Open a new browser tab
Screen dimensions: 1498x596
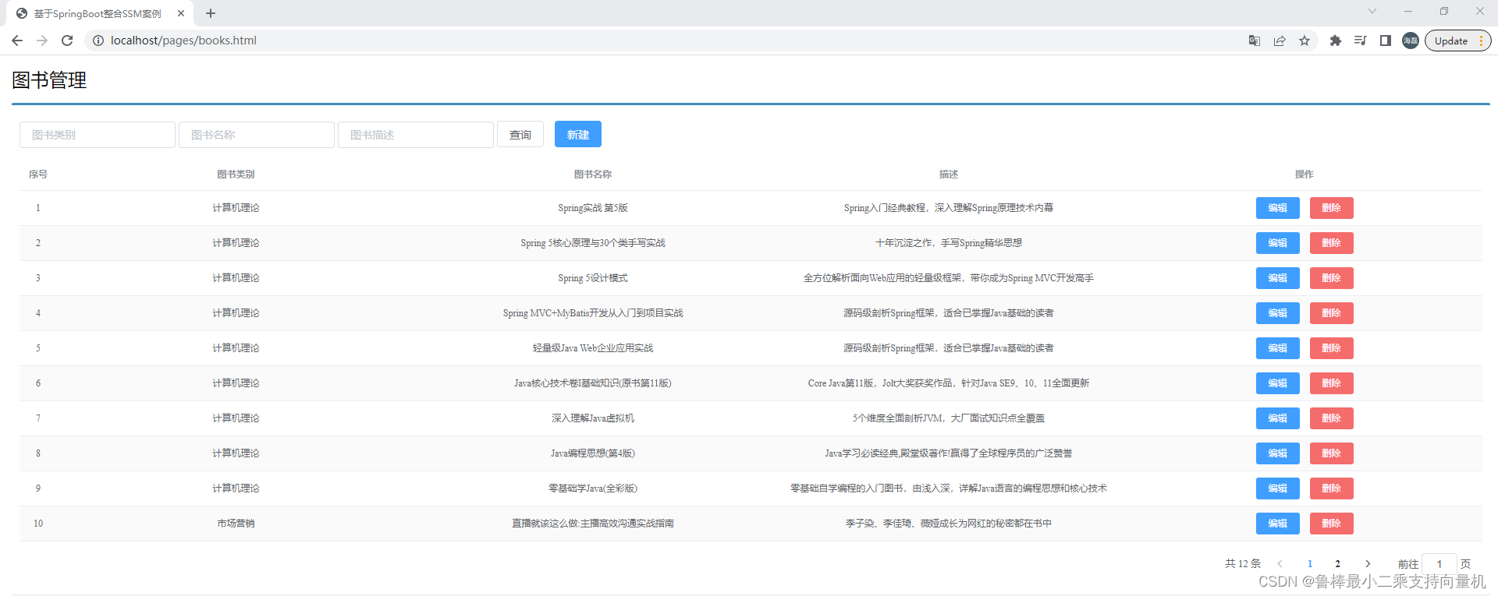coord(211,13)
